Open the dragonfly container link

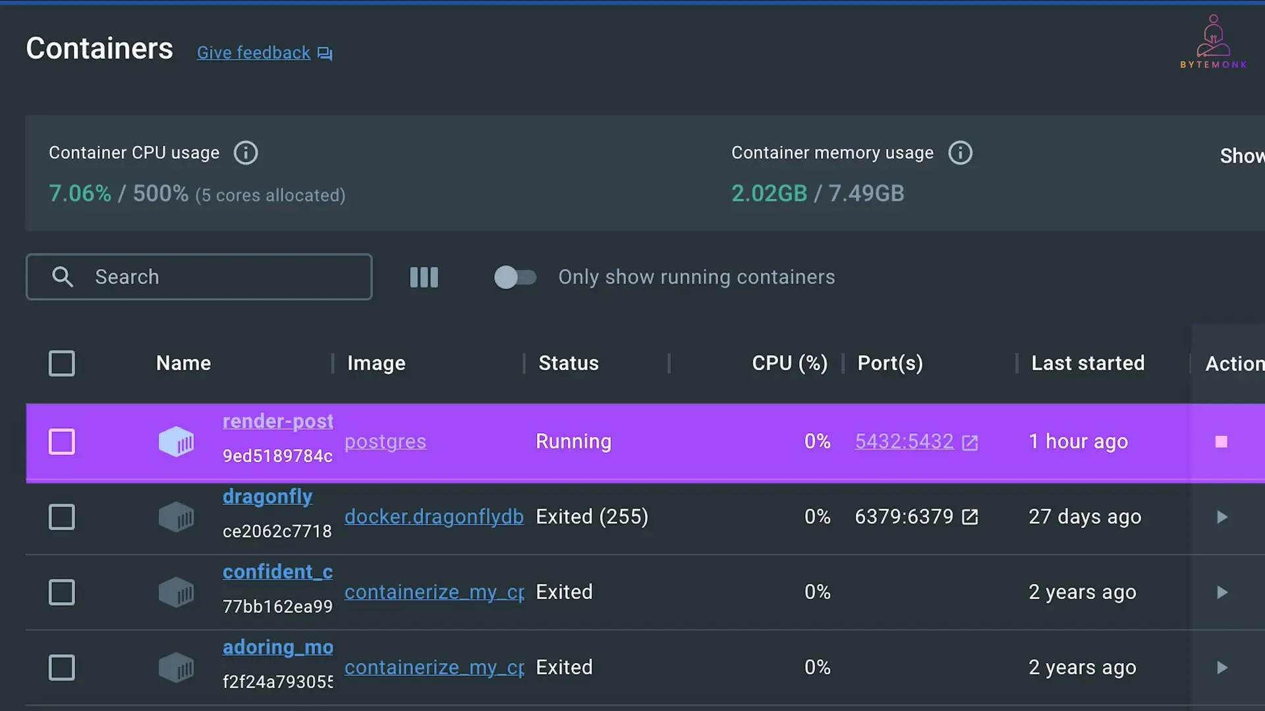point(267,496)
